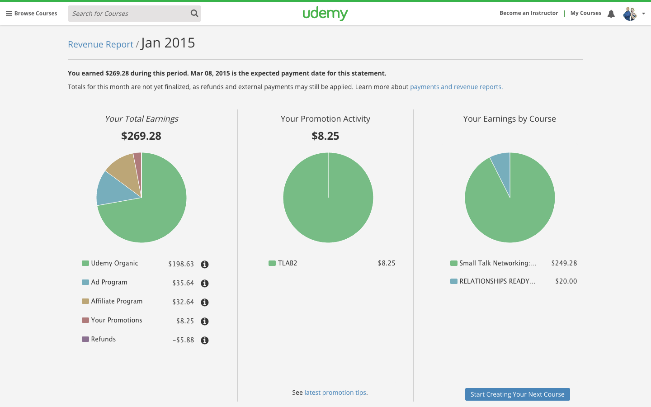Screen dimensions: 651x407
Task: Click the $269.28 total earnings figure
Action: coord(141,136)
